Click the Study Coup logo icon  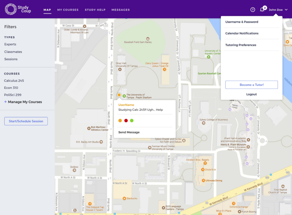point(11,9)
